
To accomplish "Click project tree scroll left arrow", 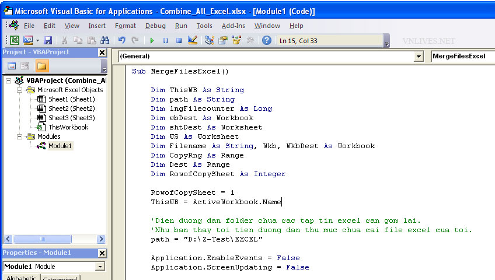I will 8,239.
